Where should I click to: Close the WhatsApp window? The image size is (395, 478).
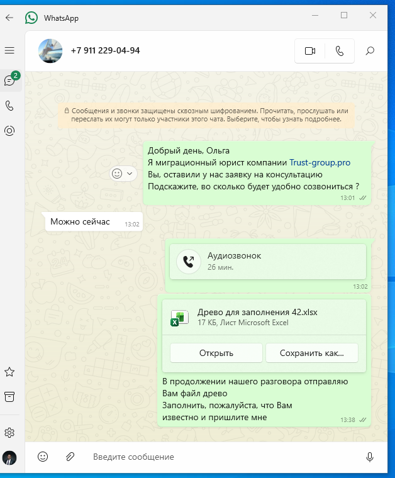click(x=373, y=15)
